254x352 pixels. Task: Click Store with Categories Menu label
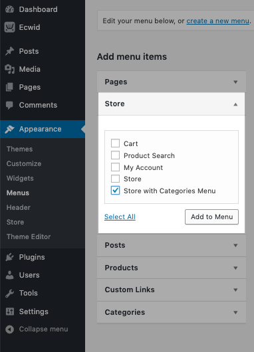click(x=170, y=191)
